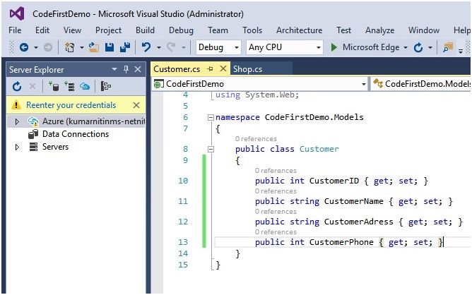Screen dimensions: 472x295
Task: Connect to database in Server Explorer
Action: [54, 87]
